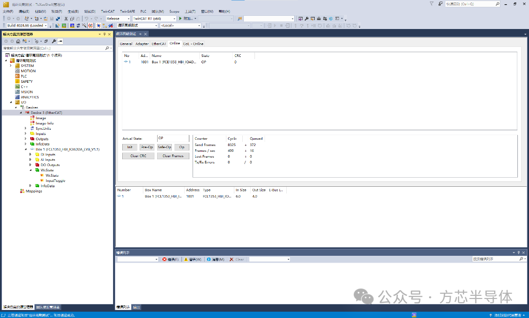The width and height of the screenshot is (529, 318).
Task: Click the Scan devices wand icon
Action: pyautogui.click(x=84, y=25)
